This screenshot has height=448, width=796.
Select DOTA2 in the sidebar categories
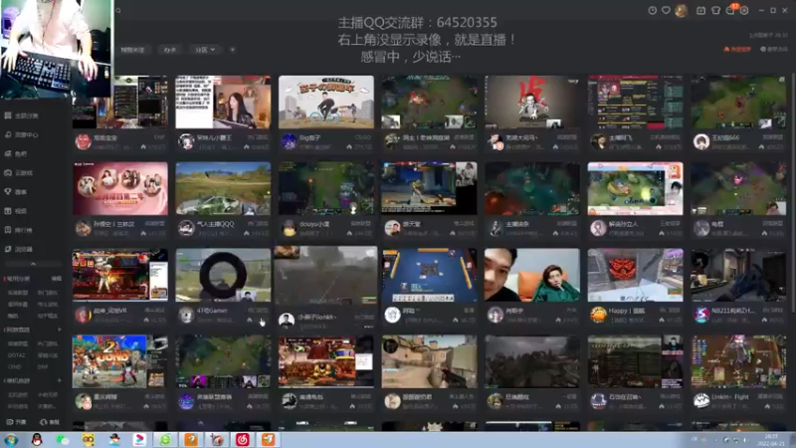point(16,355)
